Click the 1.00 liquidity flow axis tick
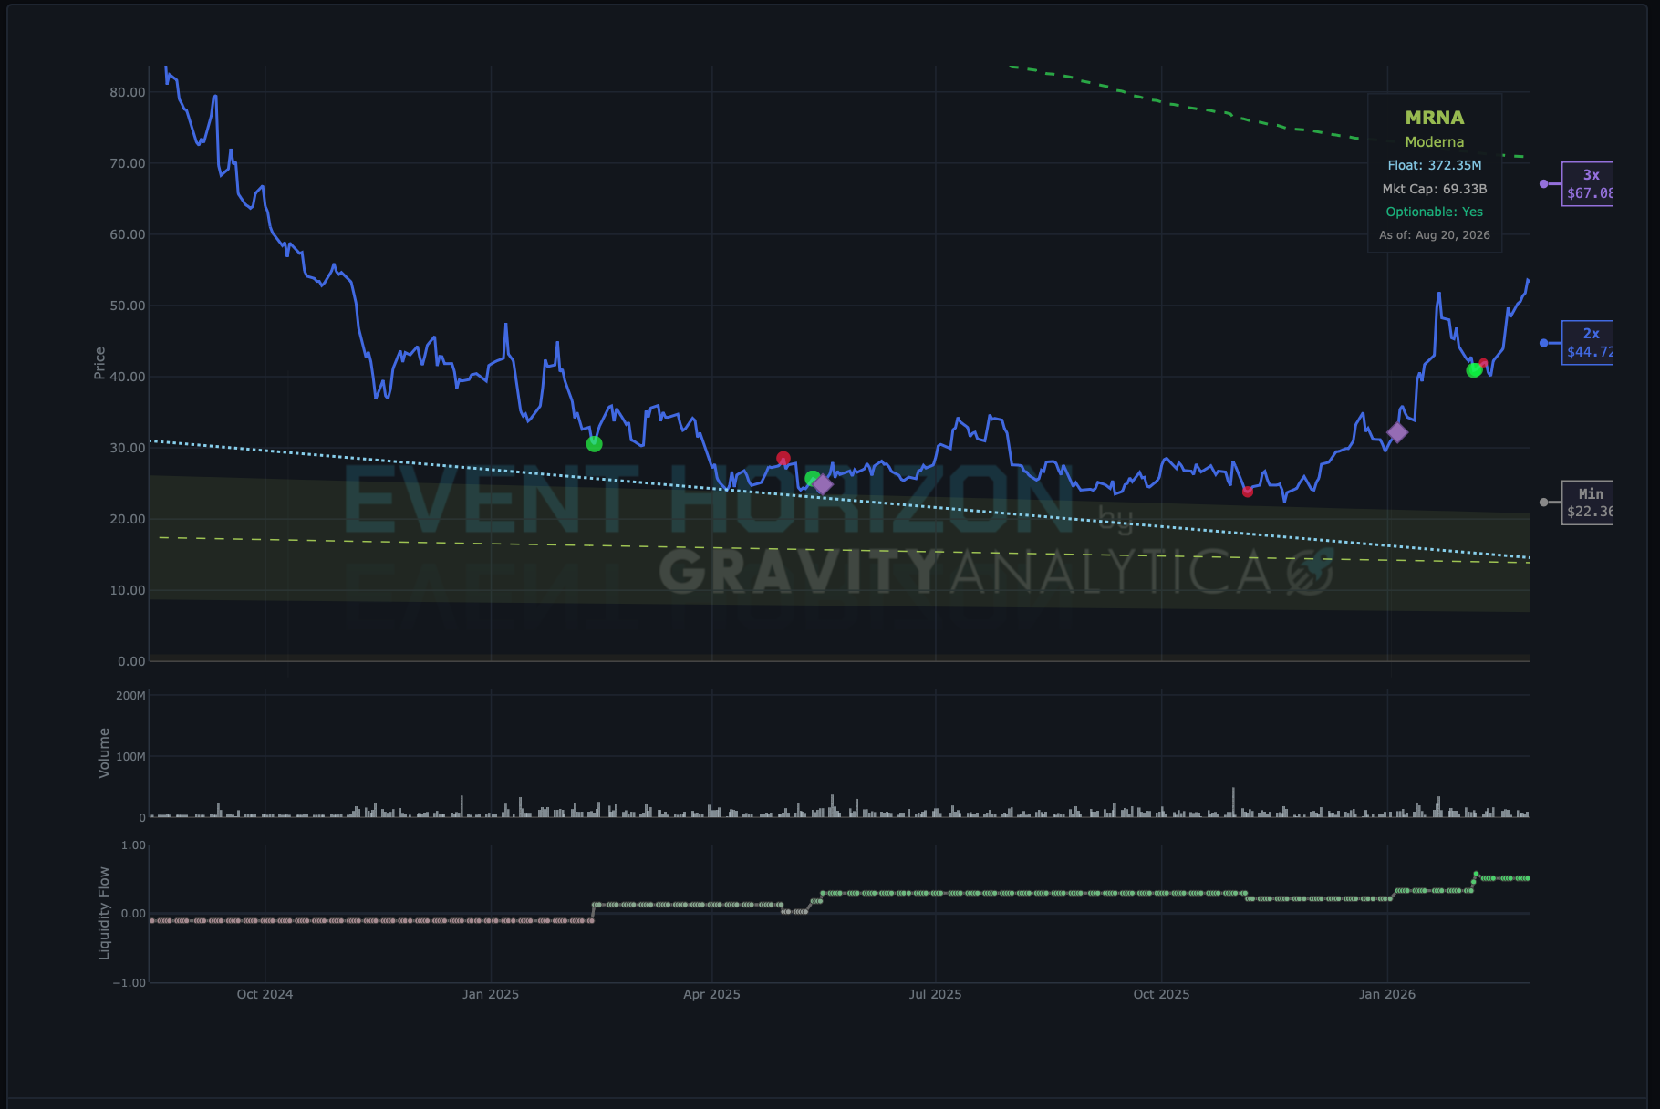Image resolution: width=1660 pixels, height=1109 pixels. [133, 845]
